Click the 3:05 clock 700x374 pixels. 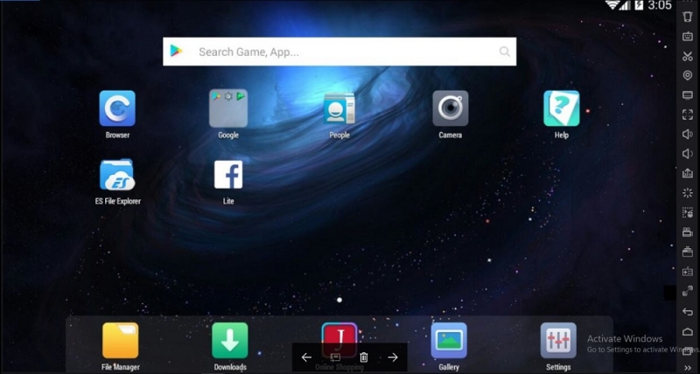660,5
